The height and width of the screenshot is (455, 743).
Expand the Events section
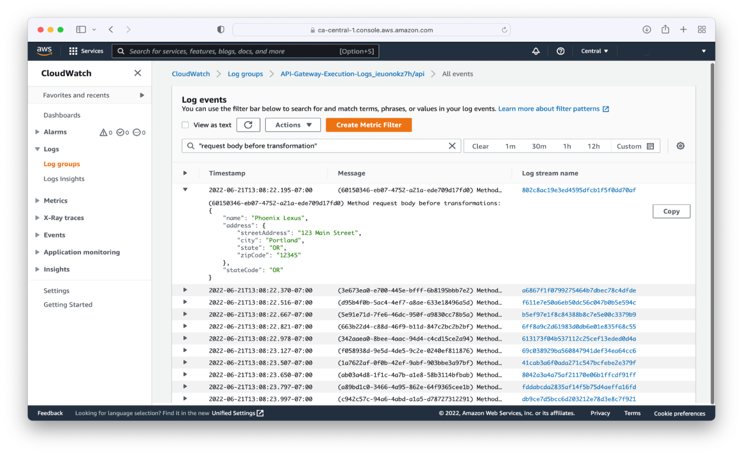tap(37, 235)
